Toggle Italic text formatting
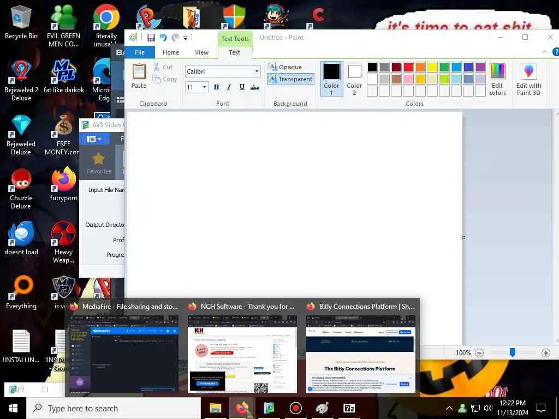Screen dimensions: 559x419 229,87
